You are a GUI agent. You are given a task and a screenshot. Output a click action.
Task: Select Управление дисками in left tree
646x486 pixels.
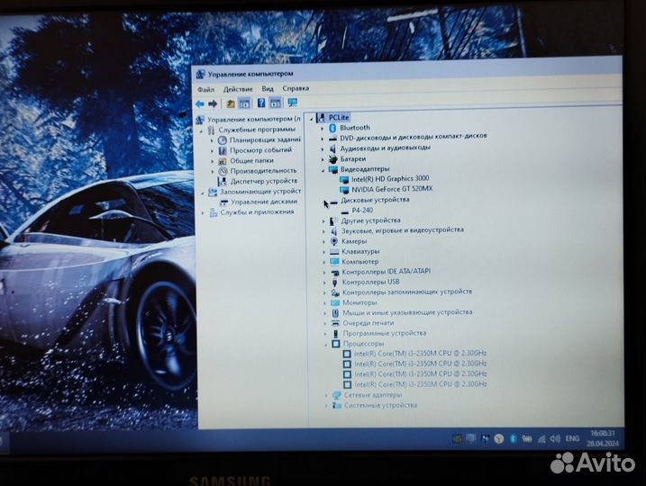tap(264, 202)
